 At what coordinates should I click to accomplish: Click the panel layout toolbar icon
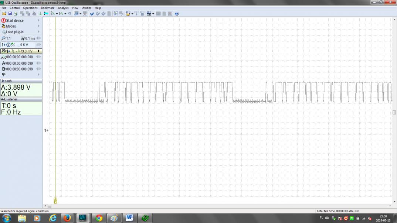pyautogui.click(x=149, y=14)
